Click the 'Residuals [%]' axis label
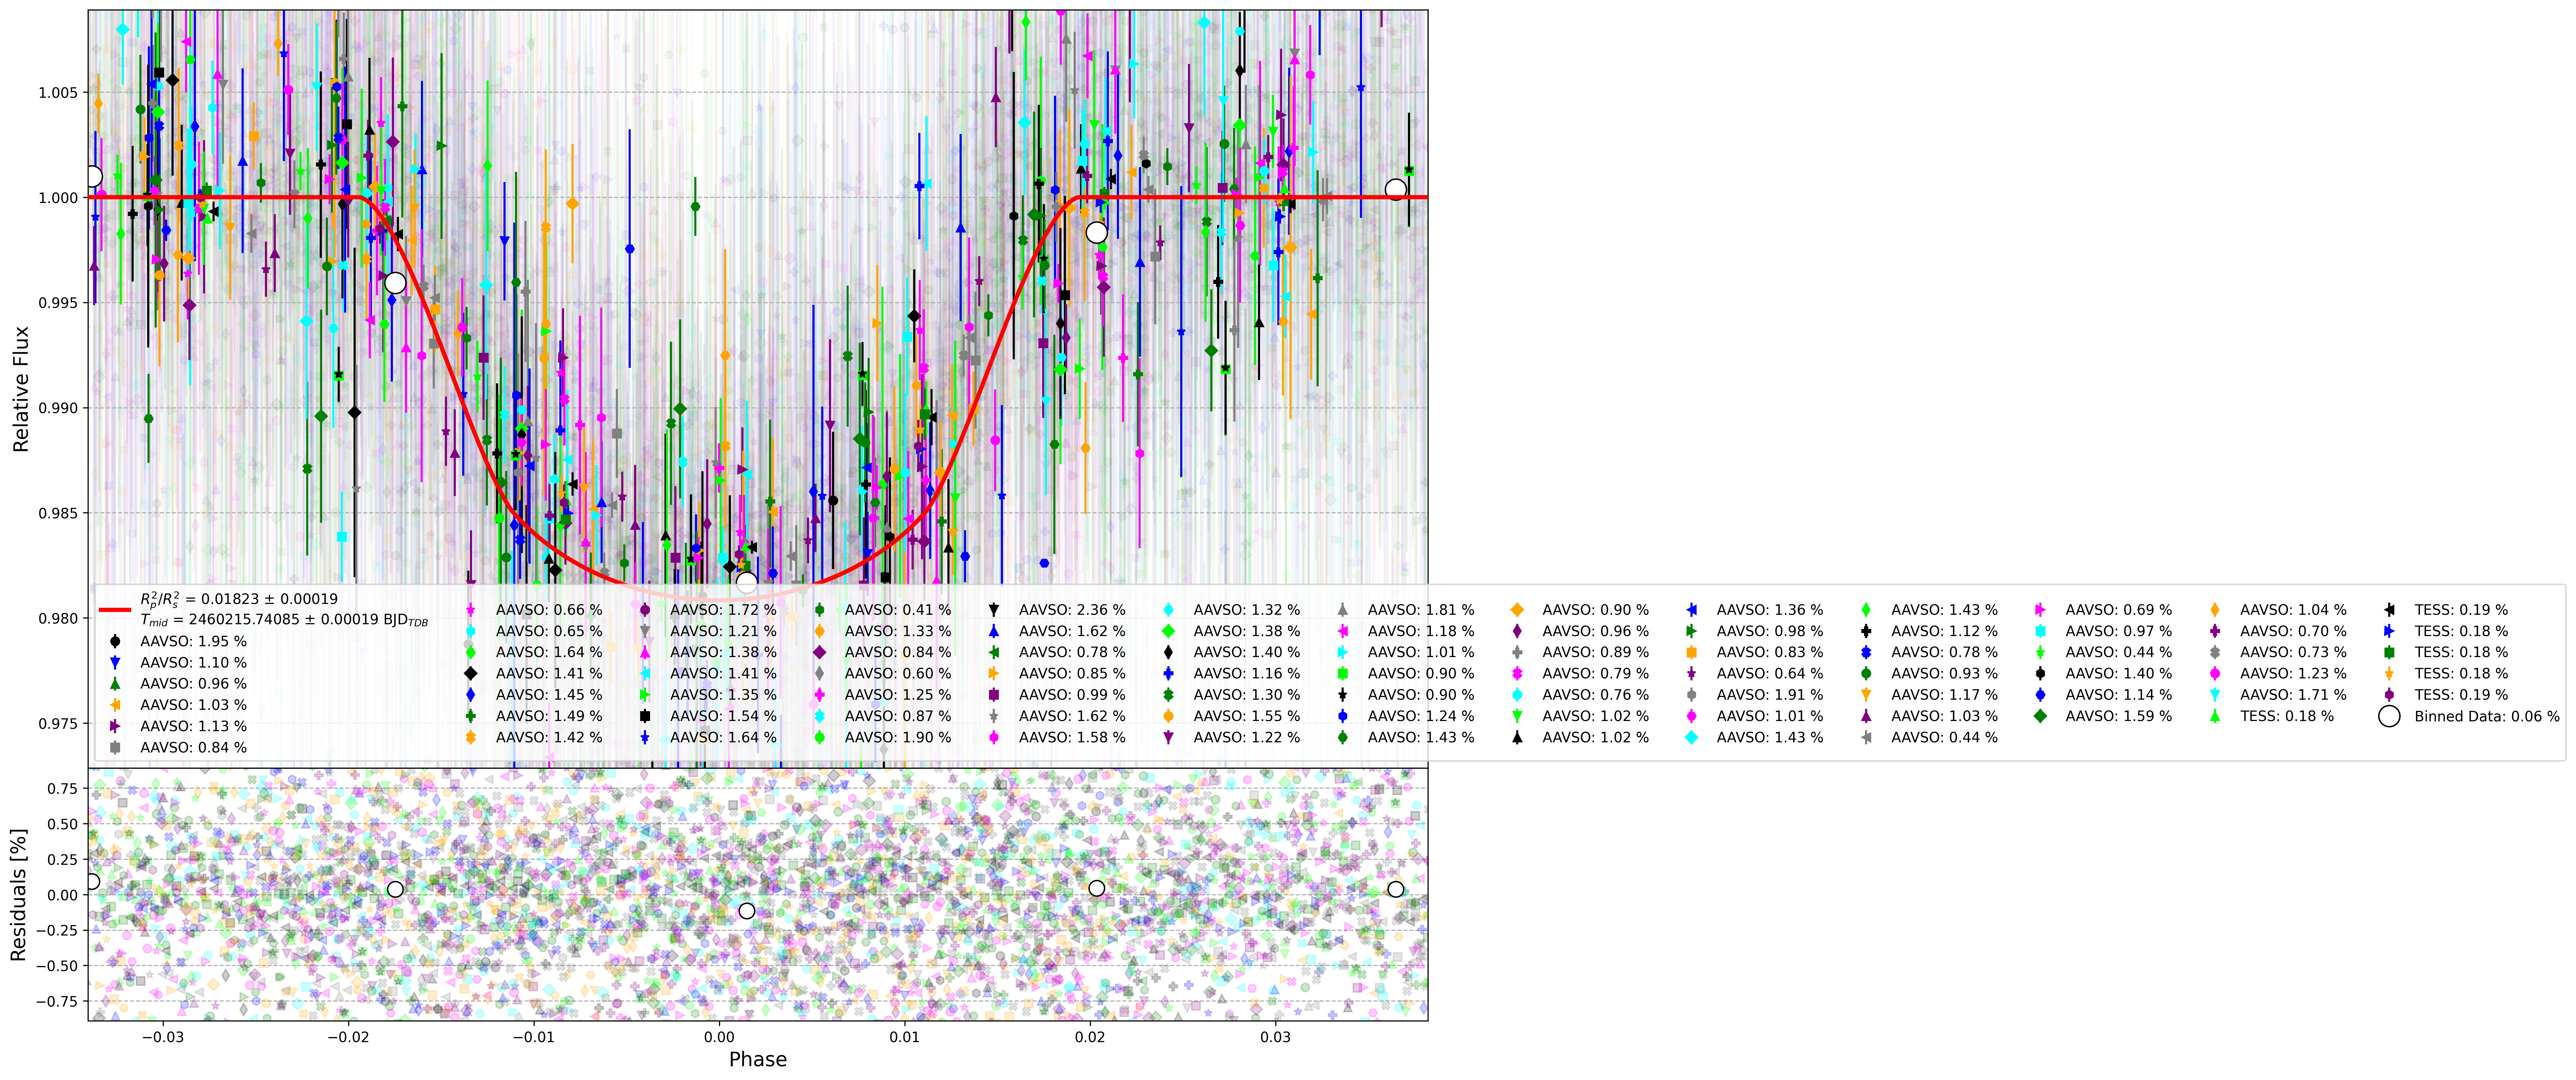The width and height of the screenshot is (2576, 1080). pos(18,895)
